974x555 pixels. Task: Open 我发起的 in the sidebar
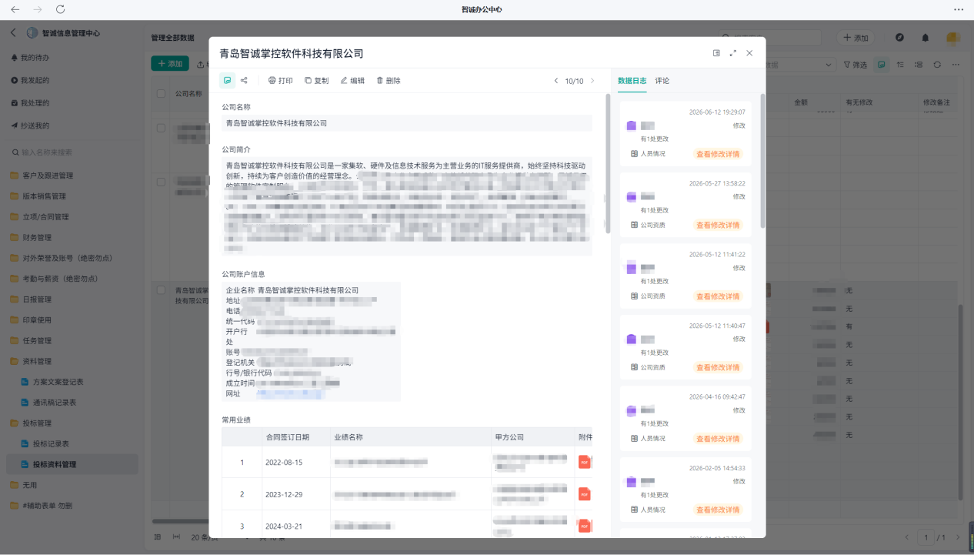(x=30, y=80)
